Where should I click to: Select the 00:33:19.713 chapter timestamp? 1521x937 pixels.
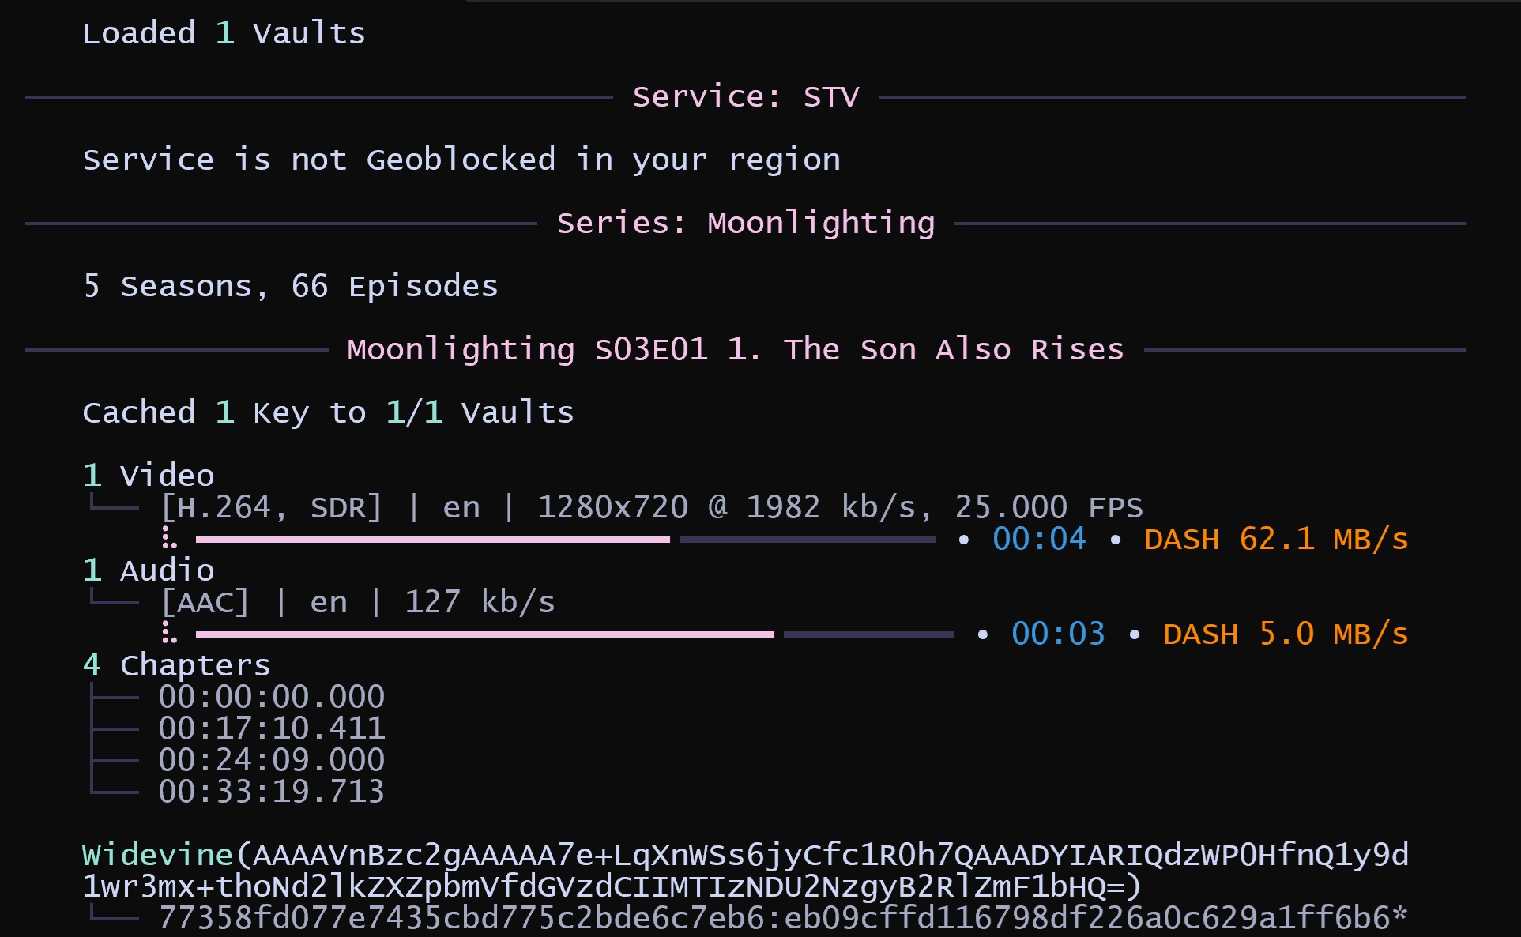271,792
